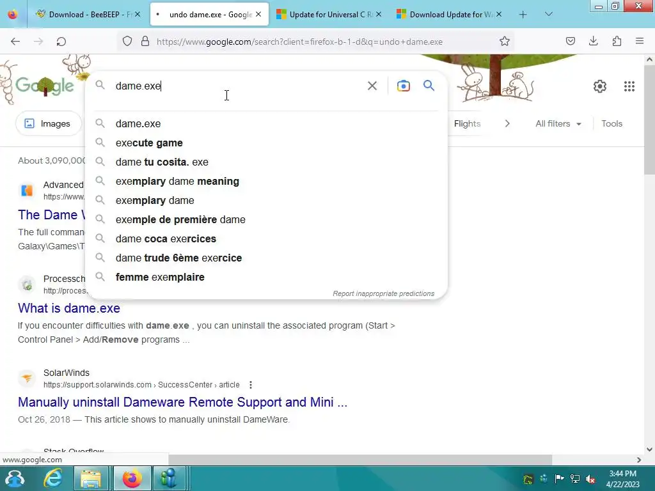Search by image with camera icon
The image size is (655, 491).
(404, 86)
